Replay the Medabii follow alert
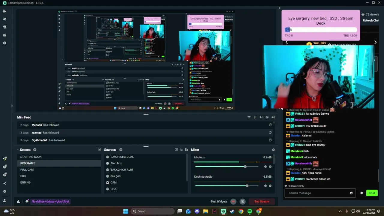This screenshot has width=384, height=216. 270,125
